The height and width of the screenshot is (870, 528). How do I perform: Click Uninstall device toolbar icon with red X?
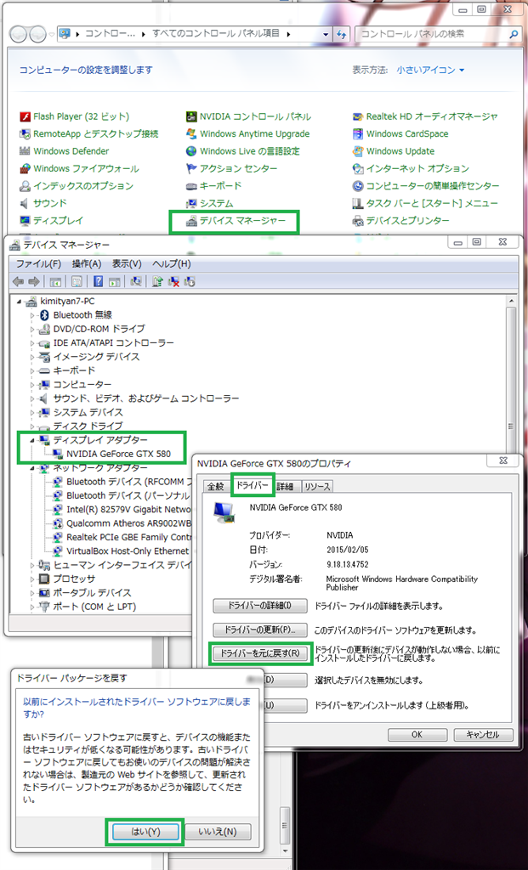point(173,281)
